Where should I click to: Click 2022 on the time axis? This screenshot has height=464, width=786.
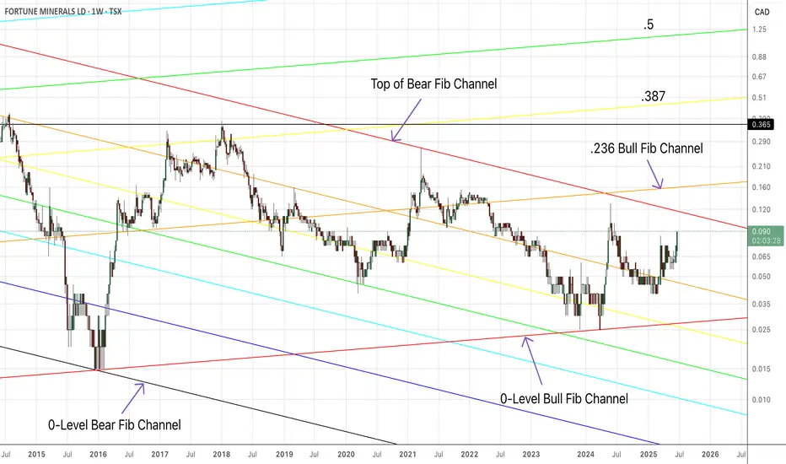pos(469,455)
